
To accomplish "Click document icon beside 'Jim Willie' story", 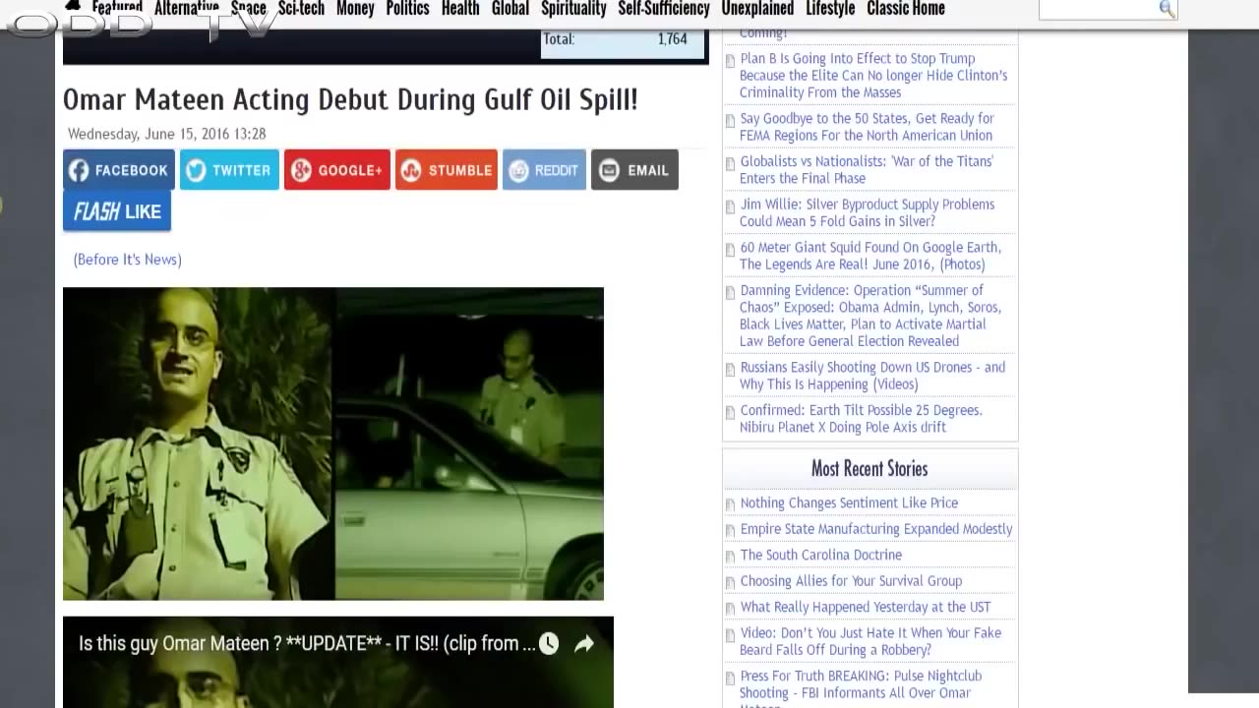I will [730, 206].
